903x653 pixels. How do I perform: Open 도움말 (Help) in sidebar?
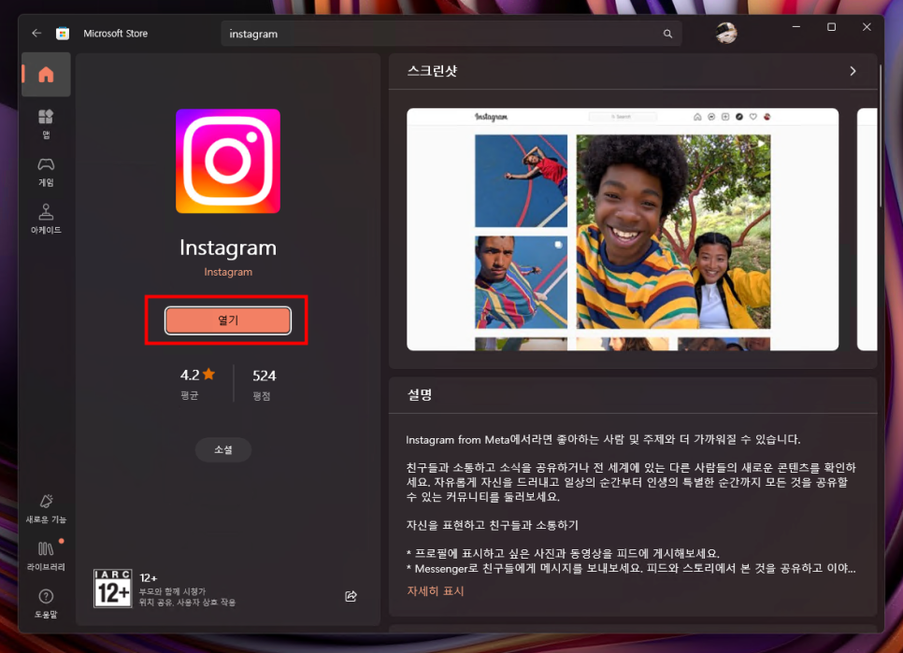point(46,603)
